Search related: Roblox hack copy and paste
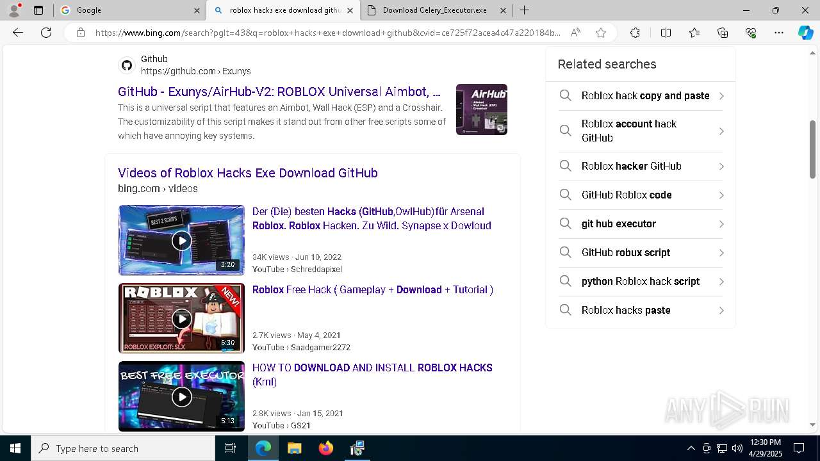The image size is (820, 461). 641,96
